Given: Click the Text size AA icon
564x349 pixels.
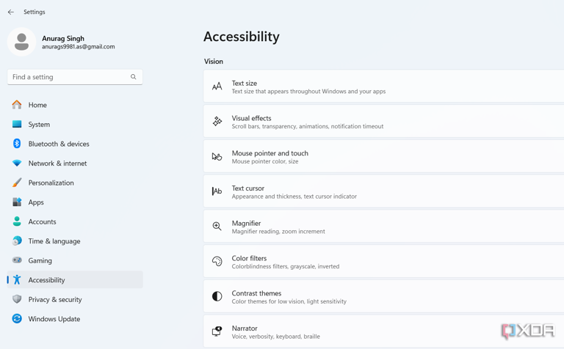Looking at the screenshot, I should [217, 87].
